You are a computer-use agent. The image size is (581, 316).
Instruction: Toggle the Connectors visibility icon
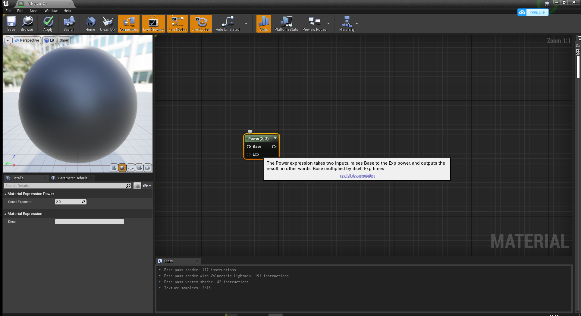[x=128, y=24]
